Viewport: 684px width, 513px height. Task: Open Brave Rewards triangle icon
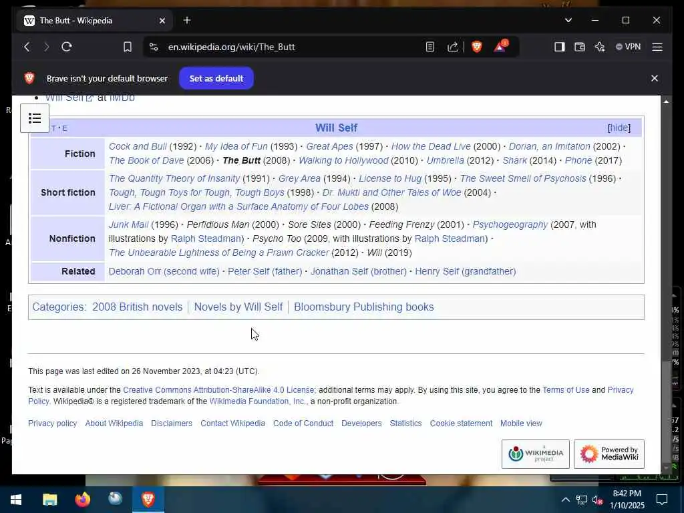point(500,46)
